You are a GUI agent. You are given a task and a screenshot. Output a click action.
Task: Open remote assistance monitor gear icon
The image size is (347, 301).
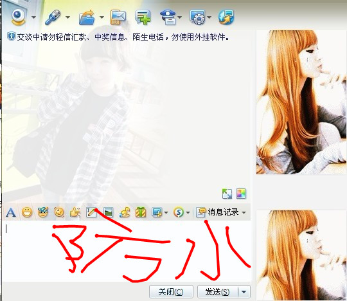point(197,17)
